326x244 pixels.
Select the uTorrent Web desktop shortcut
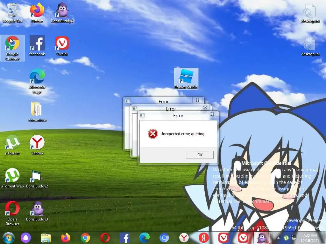tap(12, 178)
